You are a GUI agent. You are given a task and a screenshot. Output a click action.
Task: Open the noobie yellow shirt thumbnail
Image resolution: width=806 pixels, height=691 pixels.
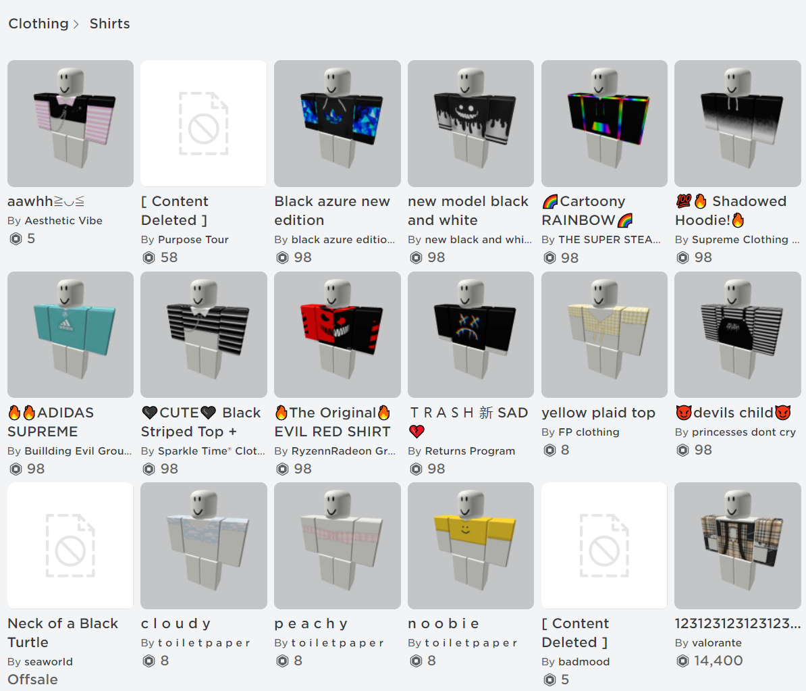click(x=471, y=545)
